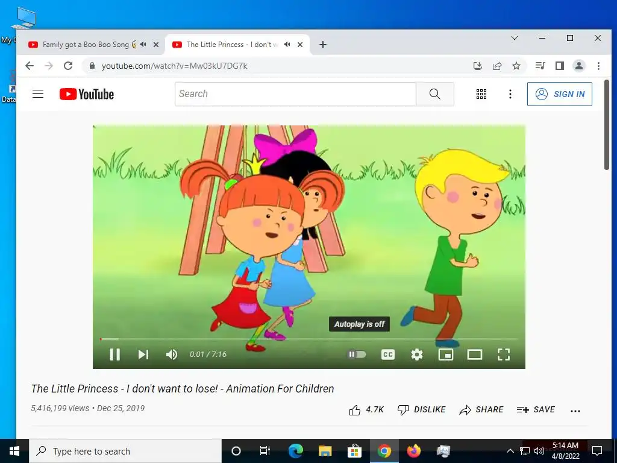Activate the miniplayer mode
The width and height of the screenshot is (617, 463).
[x=446, y=354]
